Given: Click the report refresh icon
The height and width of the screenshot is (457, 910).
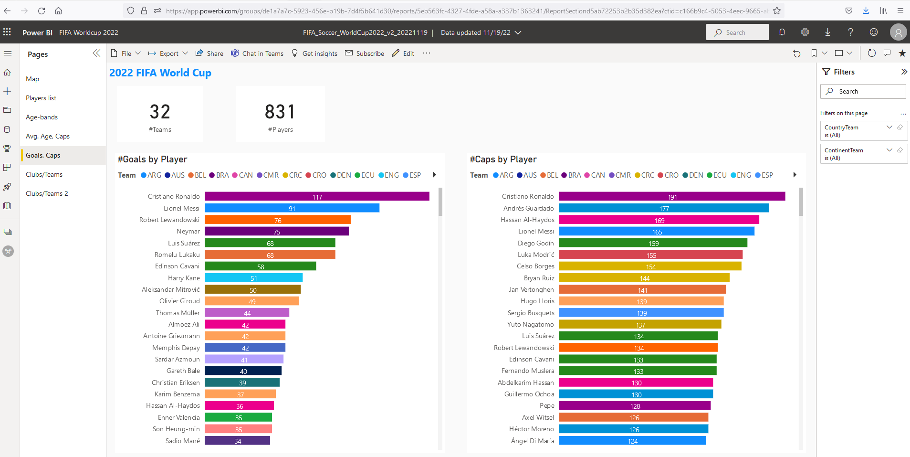Looking at the screenshot, I should click(871, 53).
